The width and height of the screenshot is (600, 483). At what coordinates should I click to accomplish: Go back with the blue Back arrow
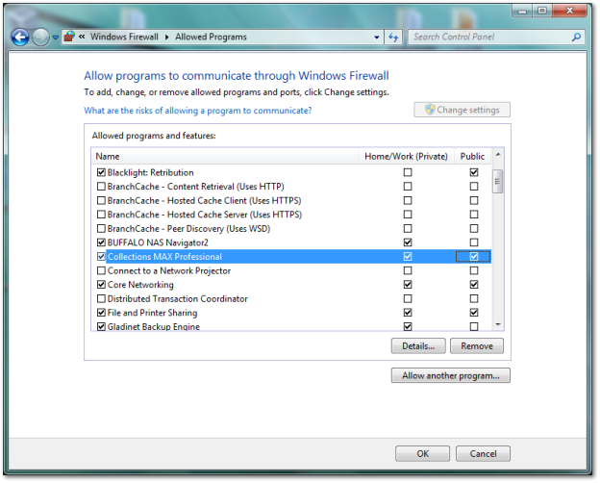pyautogui.click(x=20, y=38)
